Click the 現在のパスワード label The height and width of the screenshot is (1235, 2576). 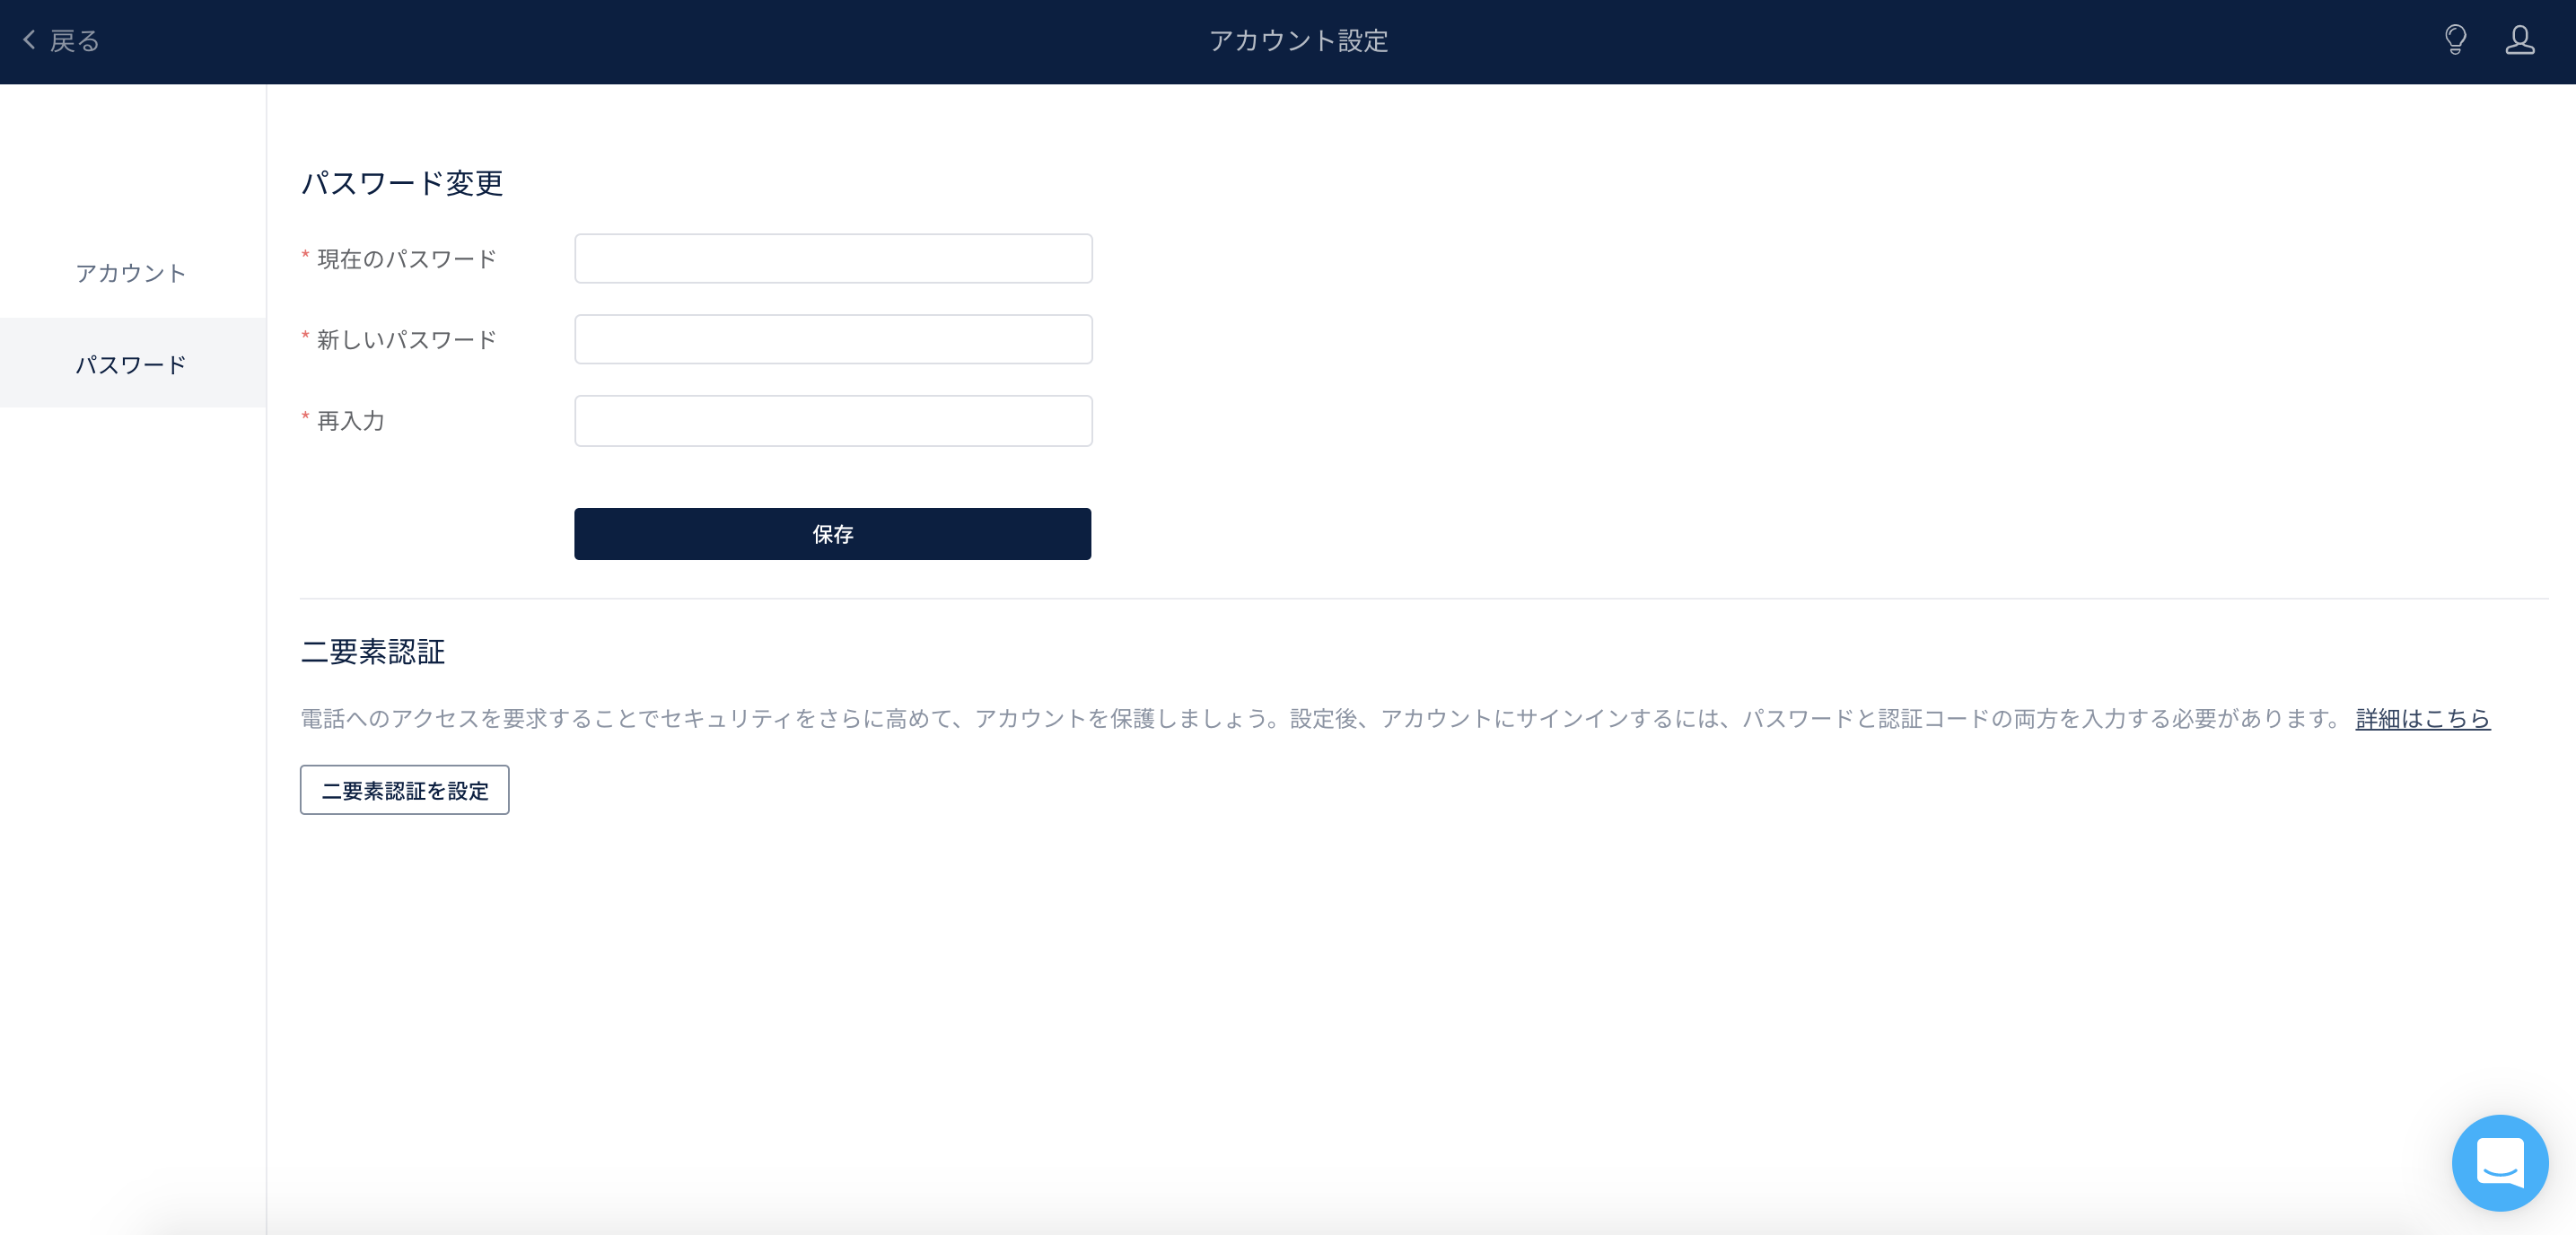pos(406,259)
